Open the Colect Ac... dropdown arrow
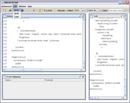 pos(100,10)
